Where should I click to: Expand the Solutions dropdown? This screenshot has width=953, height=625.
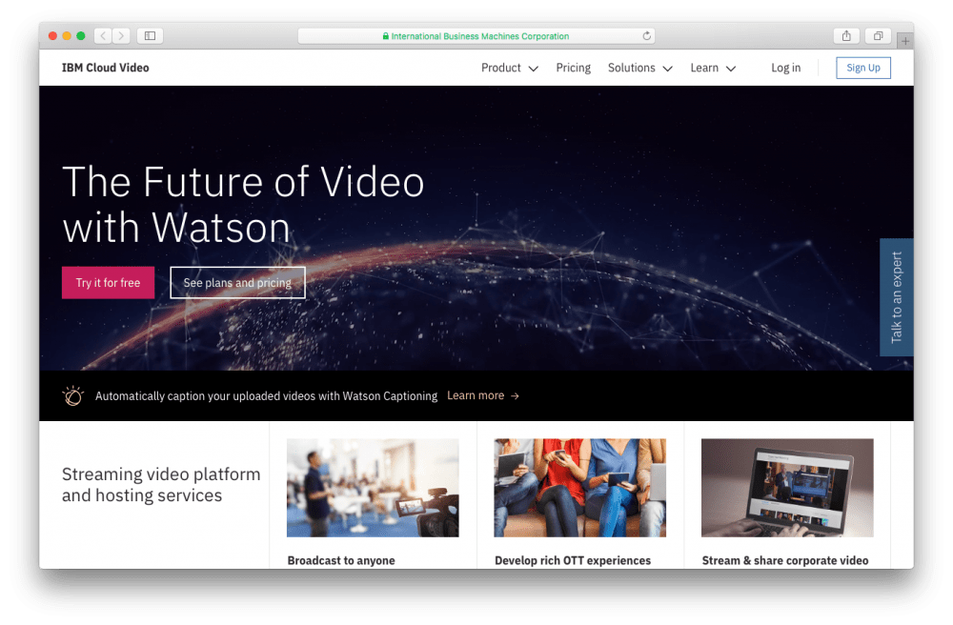coord(639,68)
